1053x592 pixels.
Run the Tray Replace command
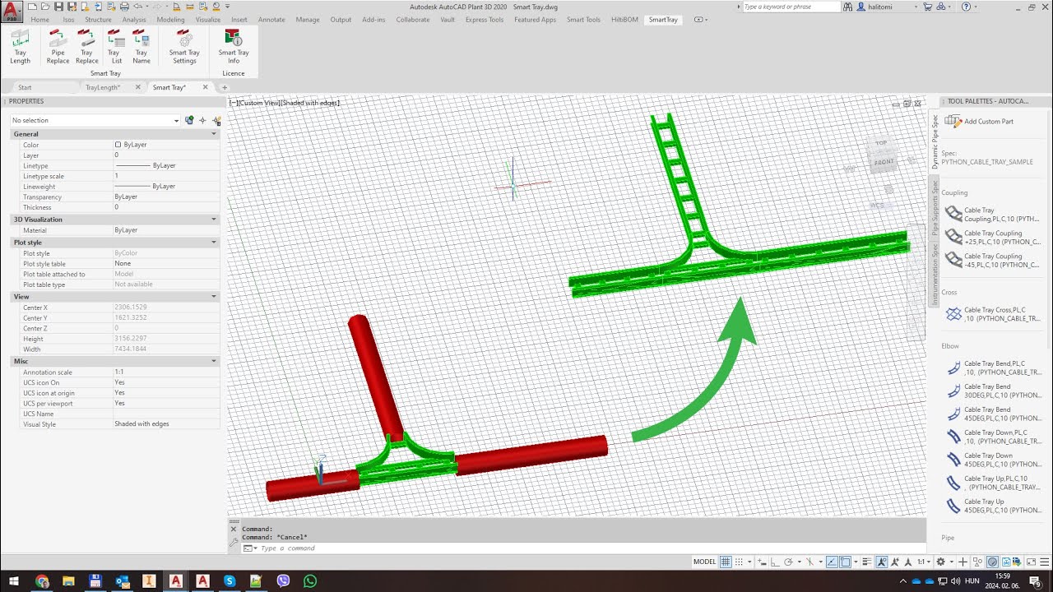click(86, 46)
